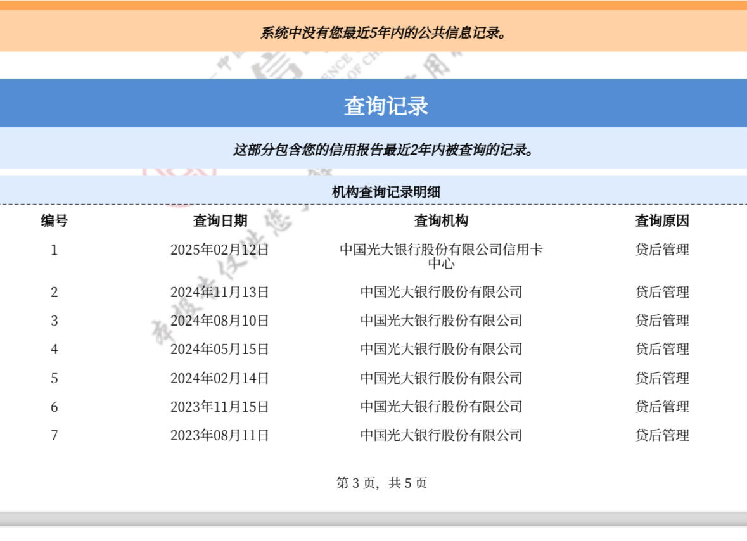Click 中国光大银行股份有限公司信用卡中心 institution cell
The width and height of the screenshot is (747, 541).
click(441, 256)
